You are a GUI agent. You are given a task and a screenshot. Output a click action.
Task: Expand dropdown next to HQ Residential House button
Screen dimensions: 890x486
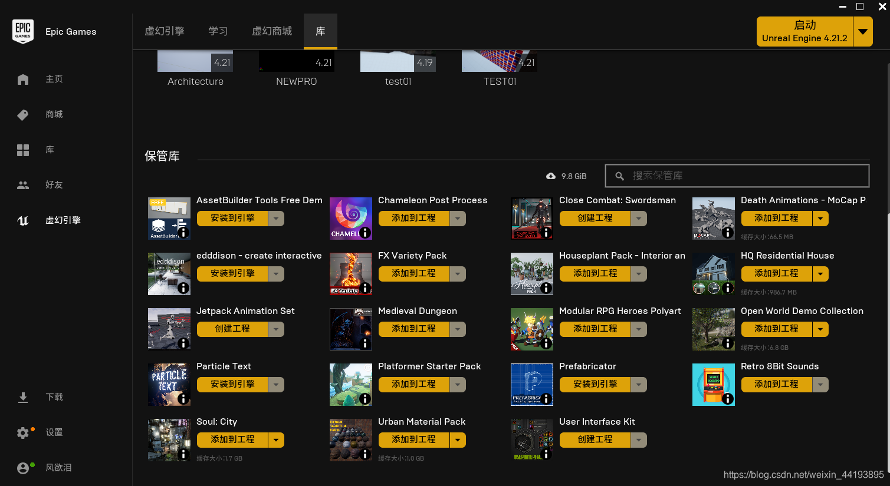pos(820,274)
